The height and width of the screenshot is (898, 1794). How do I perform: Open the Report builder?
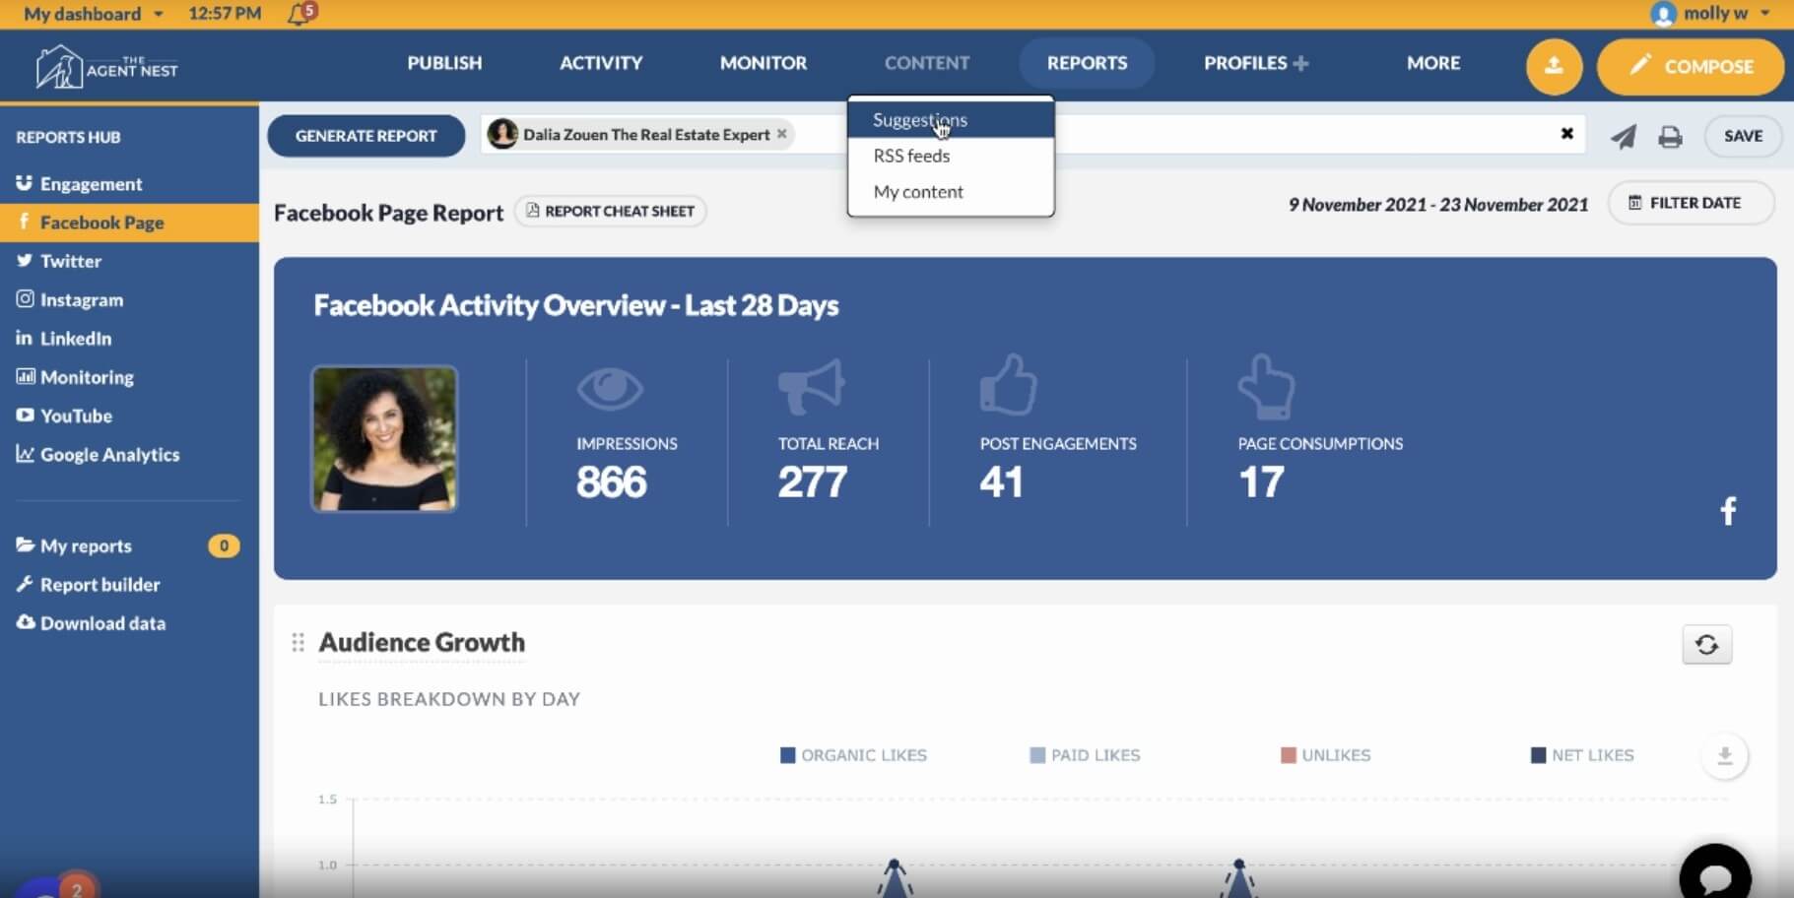pyautogui.click(x=129, y=584)
